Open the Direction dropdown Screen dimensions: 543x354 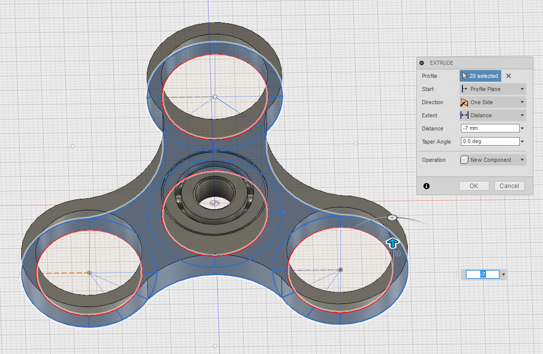click(x=521, y=102)
